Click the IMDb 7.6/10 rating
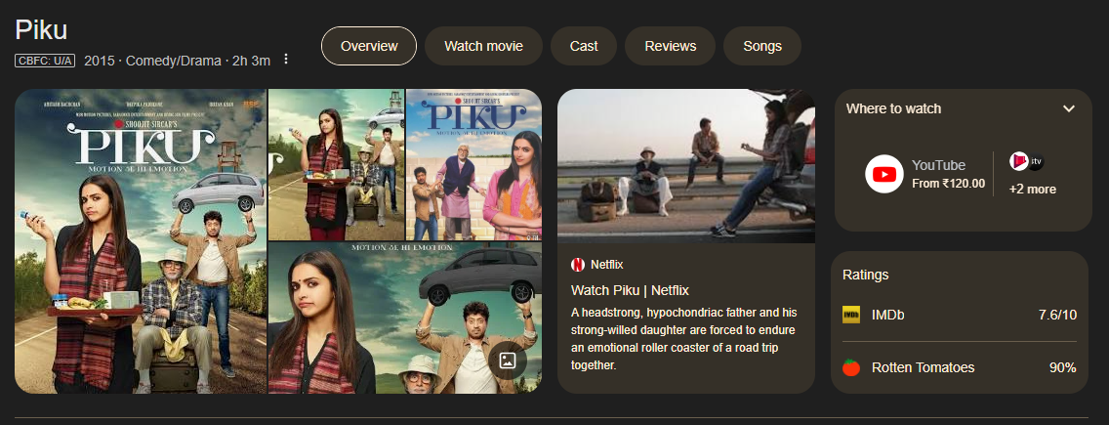The image size is (1109, 425). coord(1056,315)
